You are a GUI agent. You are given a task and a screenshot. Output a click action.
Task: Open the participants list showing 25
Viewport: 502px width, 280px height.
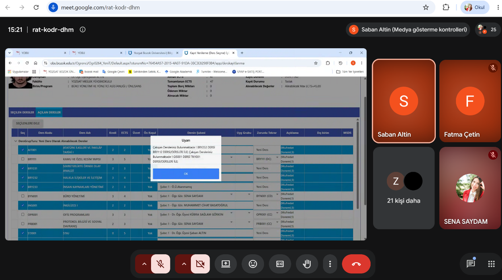pyautogui.click(x=488, y=30)
